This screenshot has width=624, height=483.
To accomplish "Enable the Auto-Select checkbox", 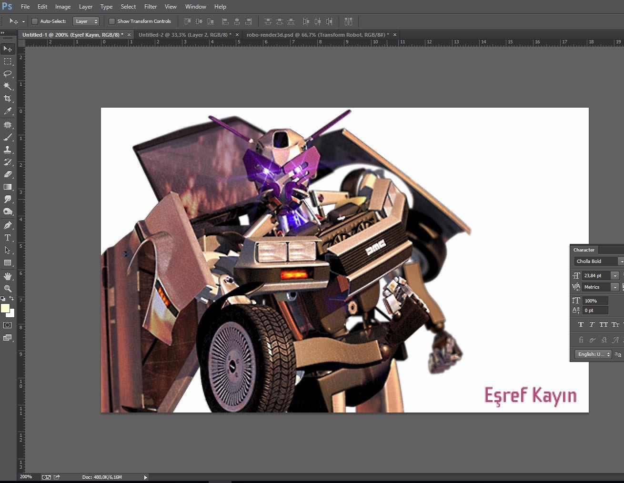I will 34,21.
